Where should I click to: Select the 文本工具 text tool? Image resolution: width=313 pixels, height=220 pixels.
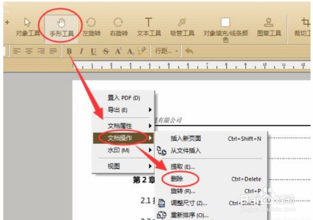point(149,27)
